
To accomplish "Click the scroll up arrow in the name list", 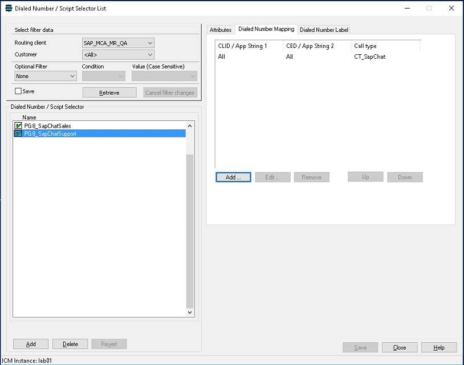I will coord(190,126).
